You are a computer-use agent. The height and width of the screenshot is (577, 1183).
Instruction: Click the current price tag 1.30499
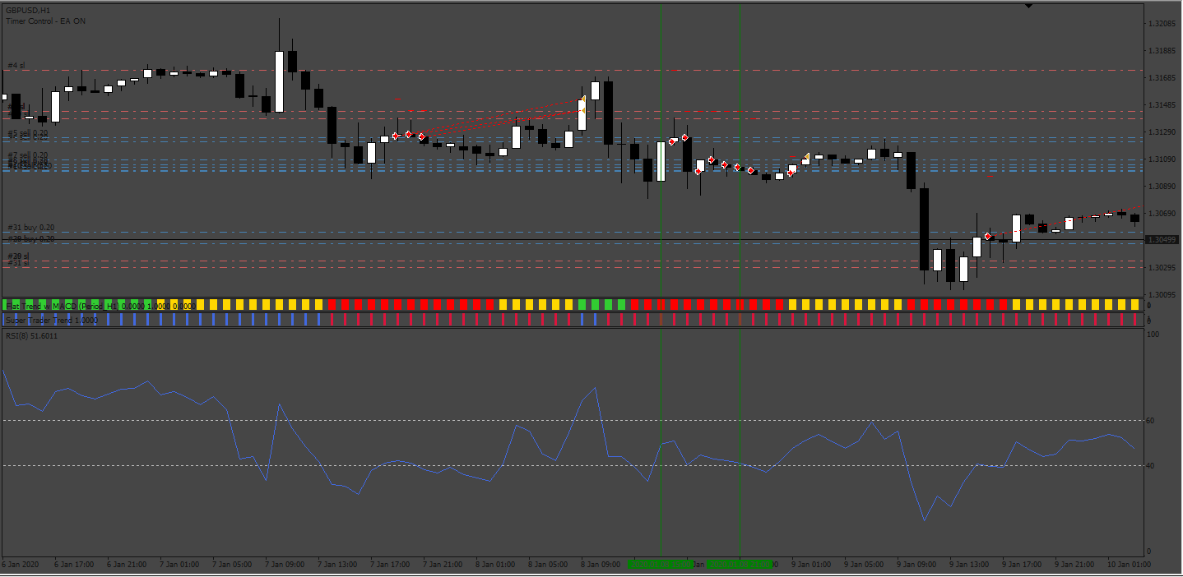point(1160,240)
